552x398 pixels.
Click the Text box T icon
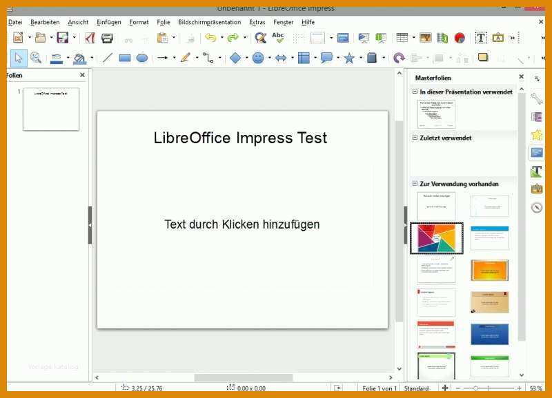pyautogui.click(x=480, y=38)
